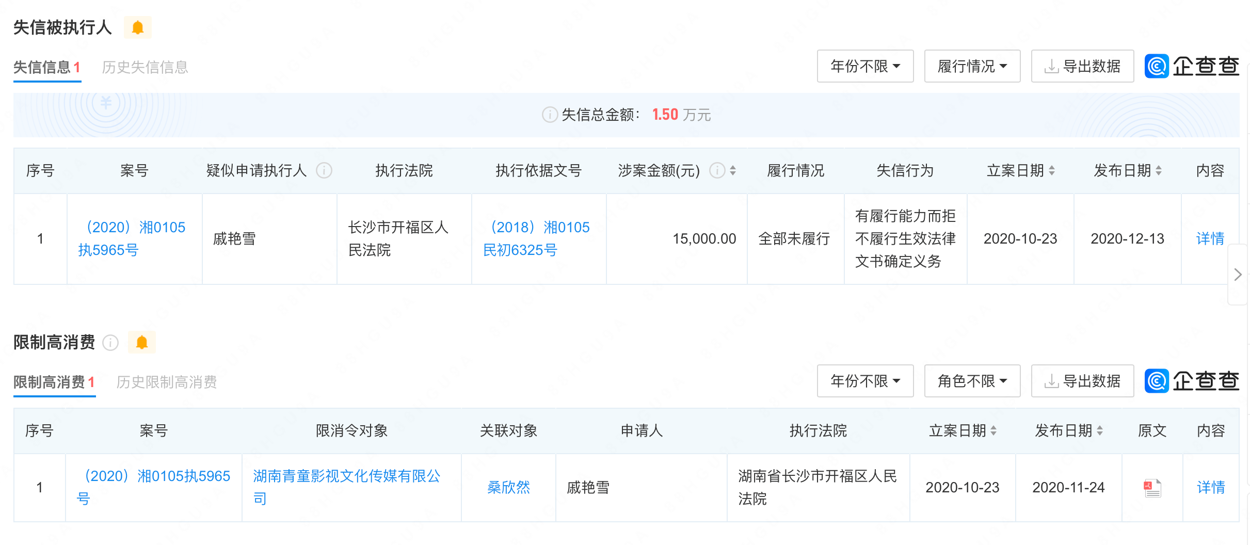
Task: Sort 失信 table by 发布日期
Action: [1159, 170]
